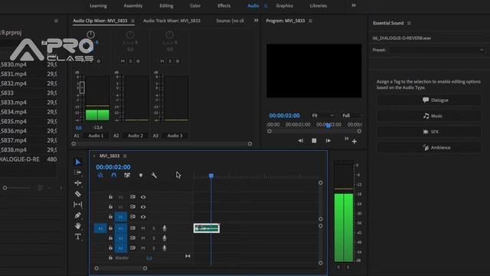Mute Audio 2 channel in clip mixer
This screenshot has height=276, width=490.
(x=122, y=61)
